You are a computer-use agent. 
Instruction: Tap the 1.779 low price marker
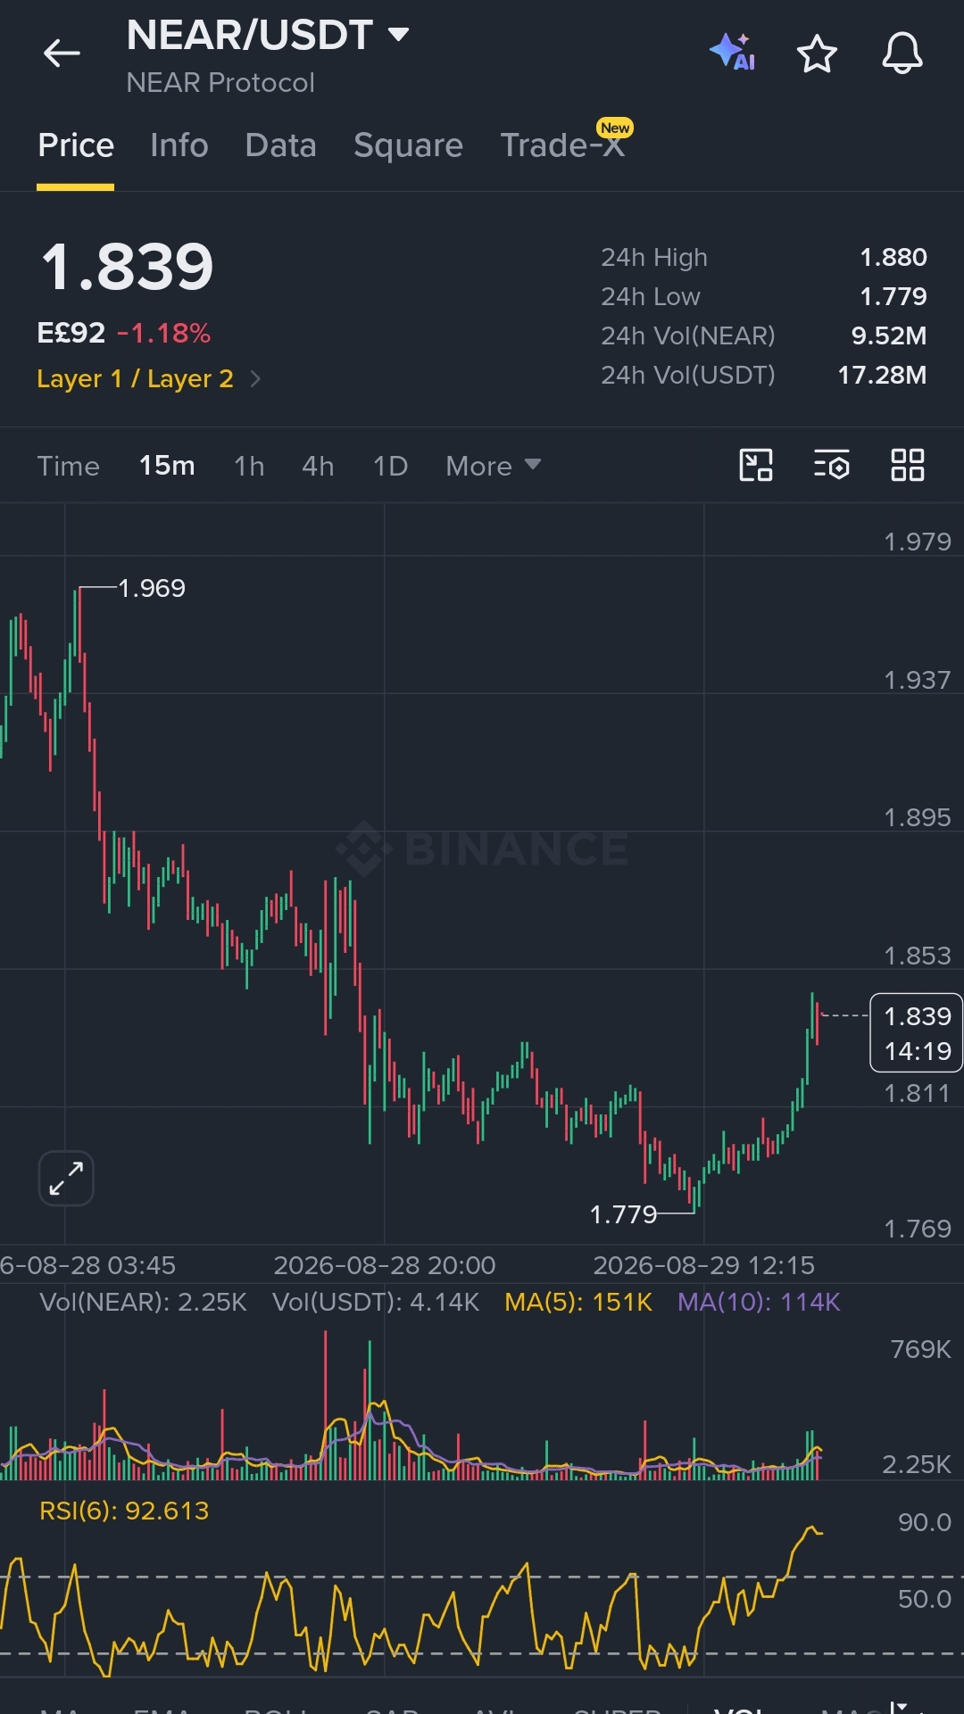(623, 1214)
